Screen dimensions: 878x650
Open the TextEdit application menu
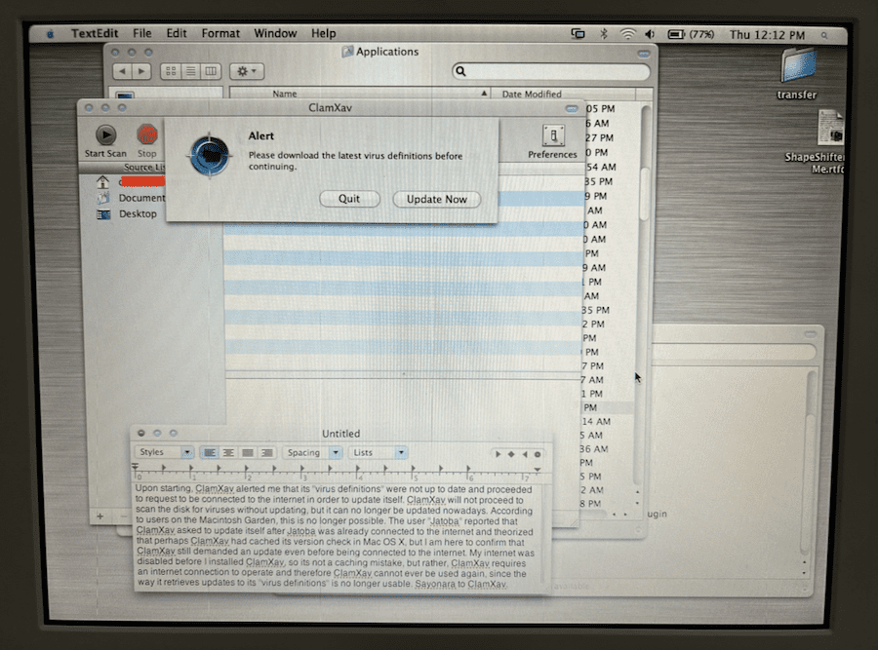click(95, 33)
